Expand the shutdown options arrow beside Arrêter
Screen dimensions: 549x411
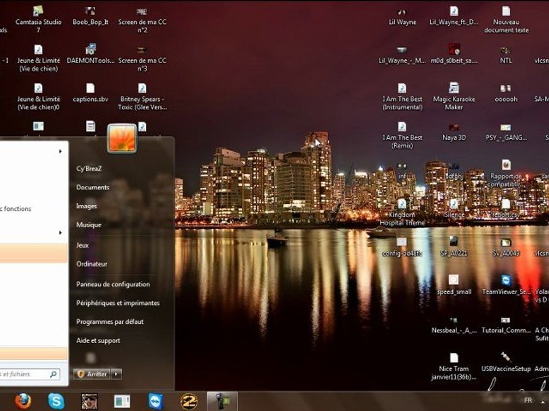pos(117,374)
